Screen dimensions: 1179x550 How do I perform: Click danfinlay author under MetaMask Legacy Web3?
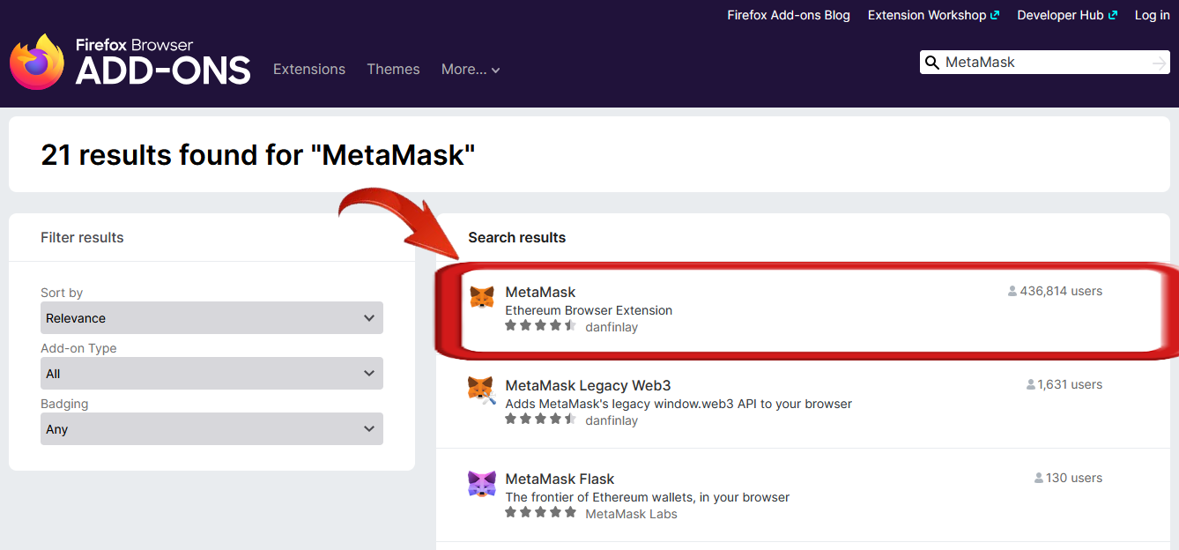click(x=612, y=420)
